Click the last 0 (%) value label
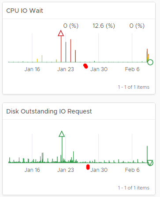The height and width of the screenshot is (197, 160). pyautogui.click(x=137, y=26)
